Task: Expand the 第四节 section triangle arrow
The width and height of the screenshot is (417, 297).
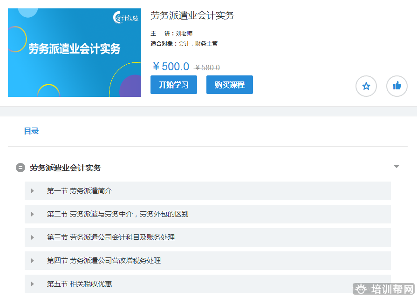Action: point(33,261)
